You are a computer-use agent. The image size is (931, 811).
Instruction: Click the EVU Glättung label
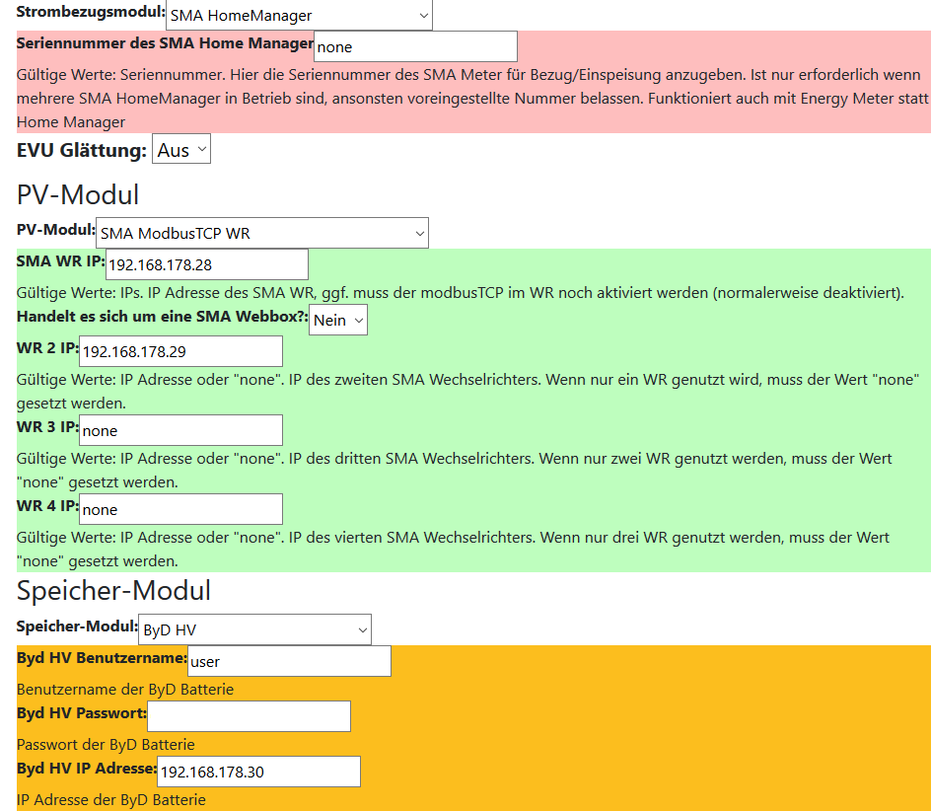tap(81, 150)
